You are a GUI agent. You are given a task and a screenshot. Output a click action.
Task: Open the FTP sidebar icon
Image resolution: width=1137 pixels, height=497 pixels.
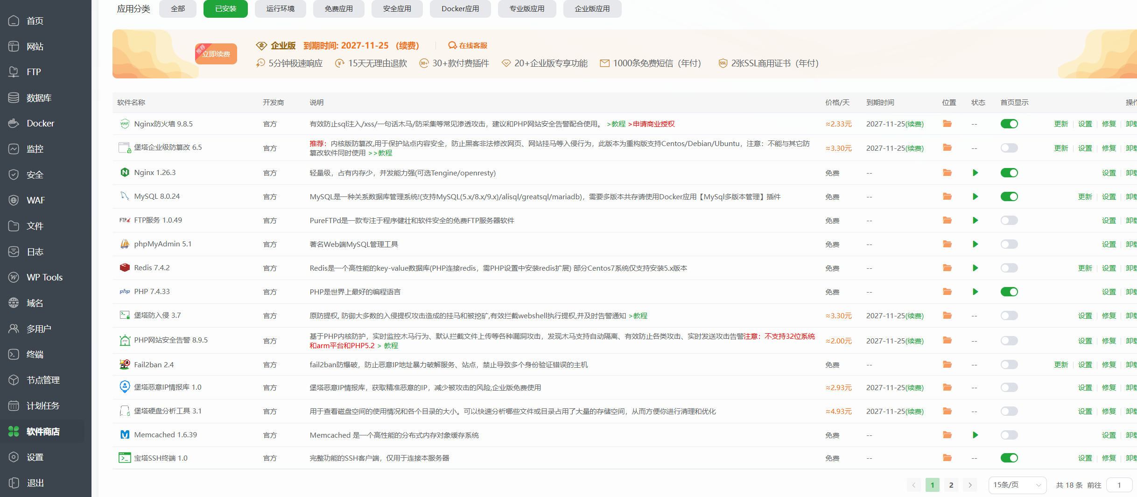click(x=14, y=72)
